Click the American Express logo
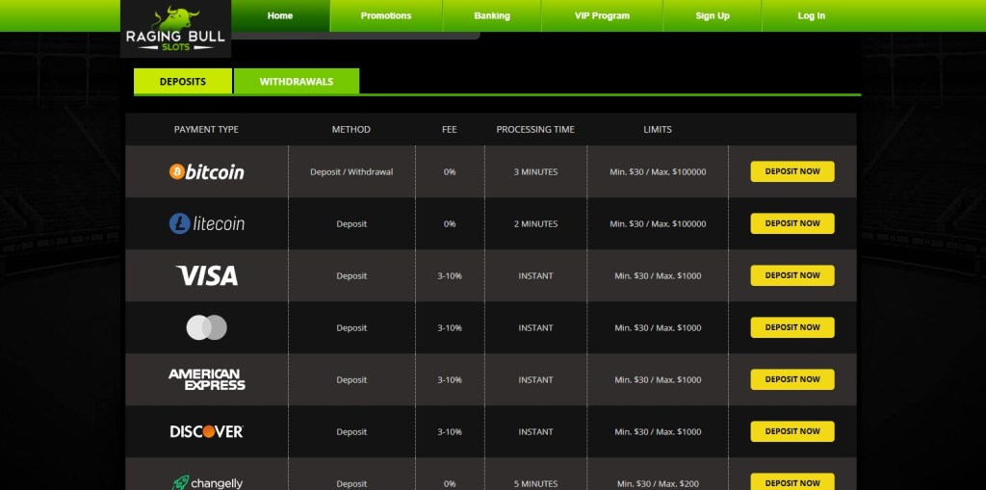This screenshot has width=986, height=490. click(206, 379)
